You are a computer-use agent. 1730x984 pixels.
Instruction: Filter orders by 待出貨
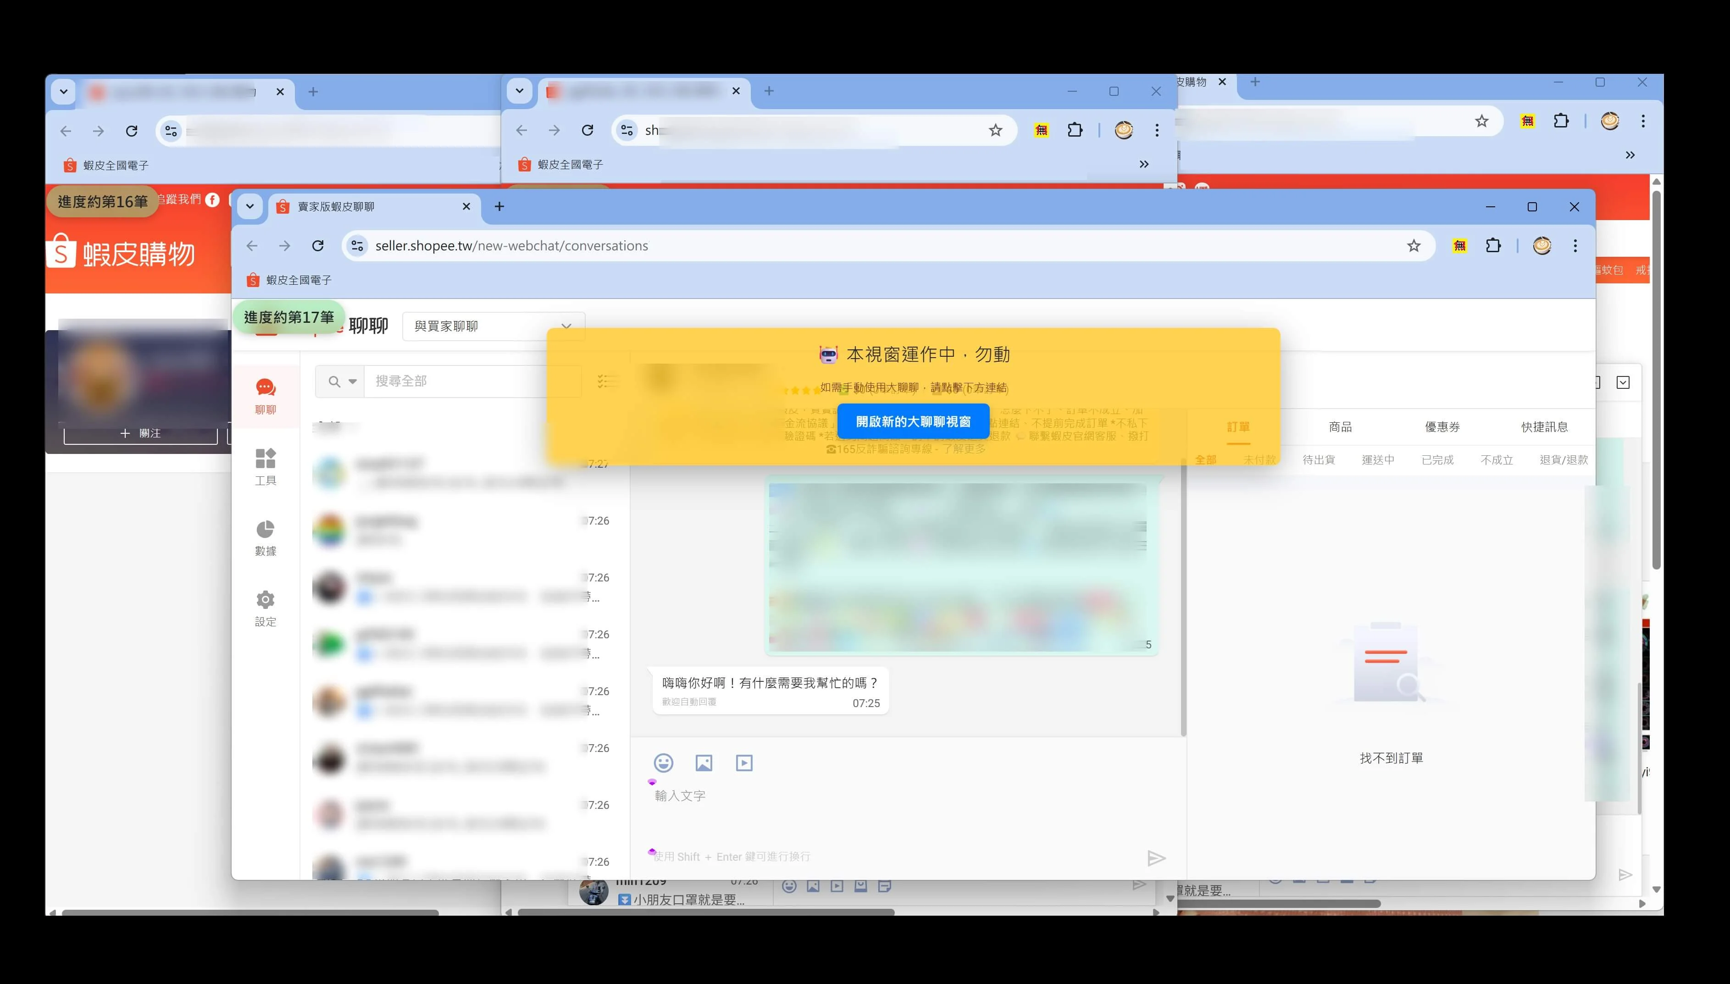click(x=1319, y=460)
